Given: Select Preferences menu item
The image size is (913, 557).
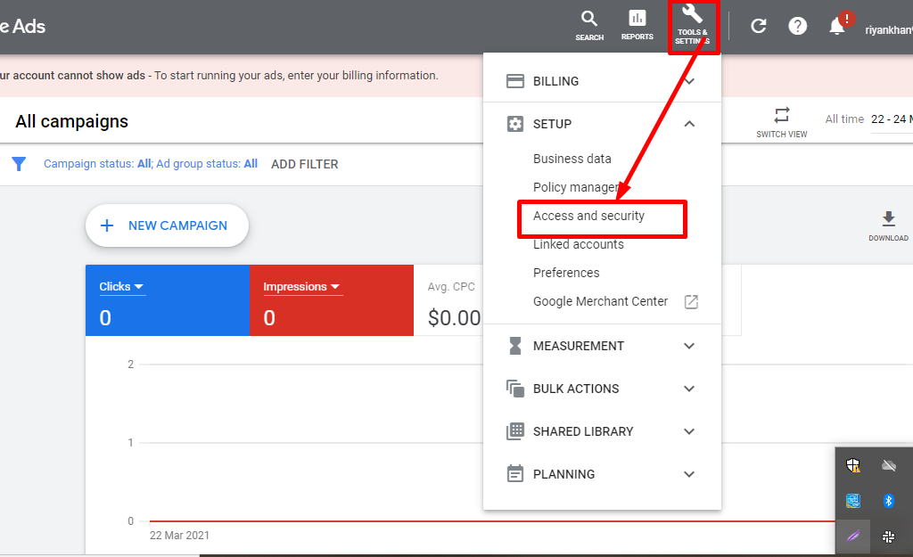Looking at the screenshot, I should click(x=566, y=273).
